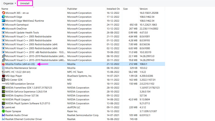215x121 pixels.
Task: Select the NVIDIA PhysX (Legacy) icon
Action: pyautogui.click(x=3, y=99)
